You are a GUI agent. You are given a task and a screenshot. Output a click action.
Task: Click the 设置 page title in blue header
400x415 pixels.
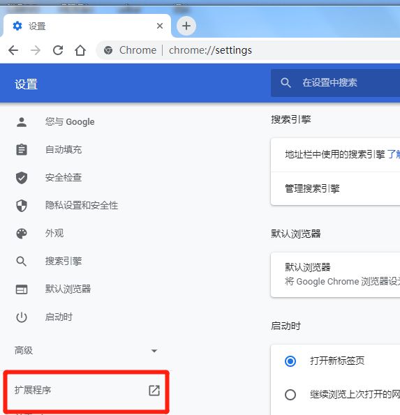(x=26, y=84)
